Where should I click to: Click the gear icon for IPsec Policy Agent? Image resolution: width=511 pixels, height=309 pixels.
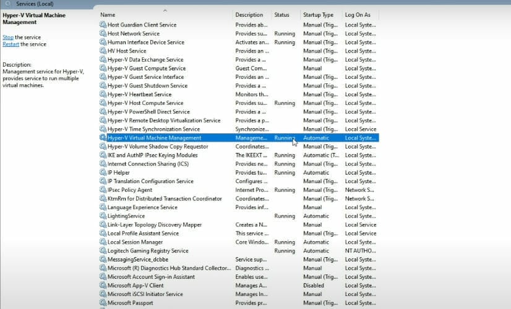pos(103,190)
